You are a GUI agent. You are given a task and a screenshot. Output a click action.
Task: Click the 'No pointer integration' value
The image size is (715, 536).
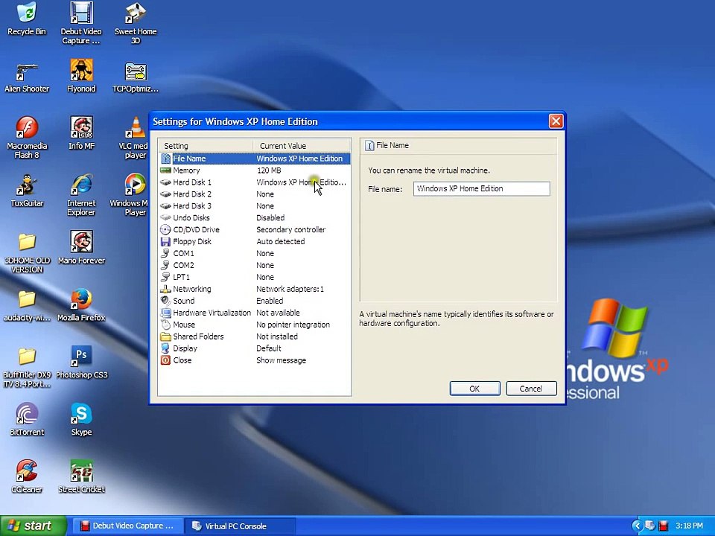tap(293, 325)
